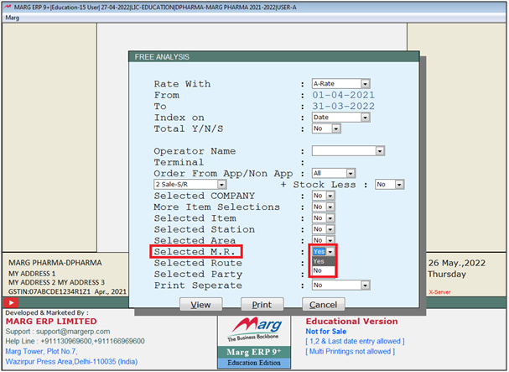The height and width of the screenshot is (372, 509).
Task: Click the To date 31-03-2022
Action: (x=343, y=107)
